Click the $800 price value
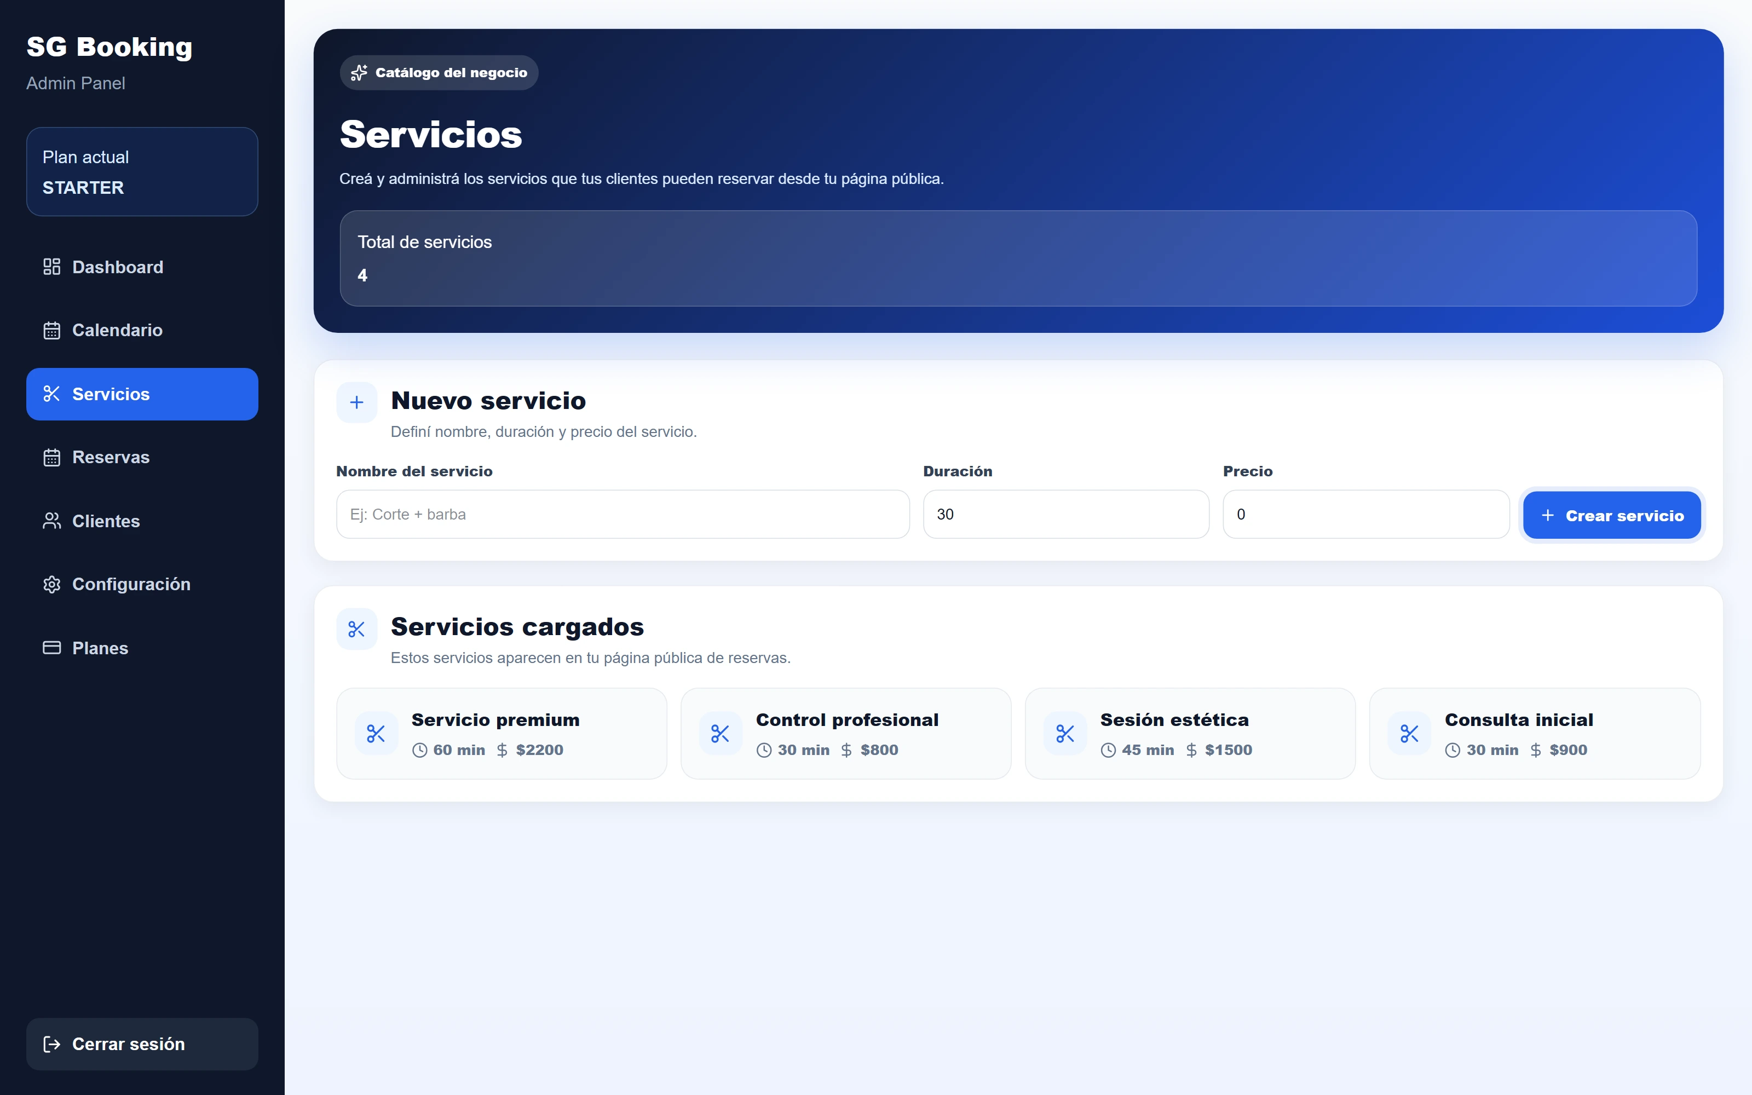Screen dimensions: 1752x1095 coord(879,750)
